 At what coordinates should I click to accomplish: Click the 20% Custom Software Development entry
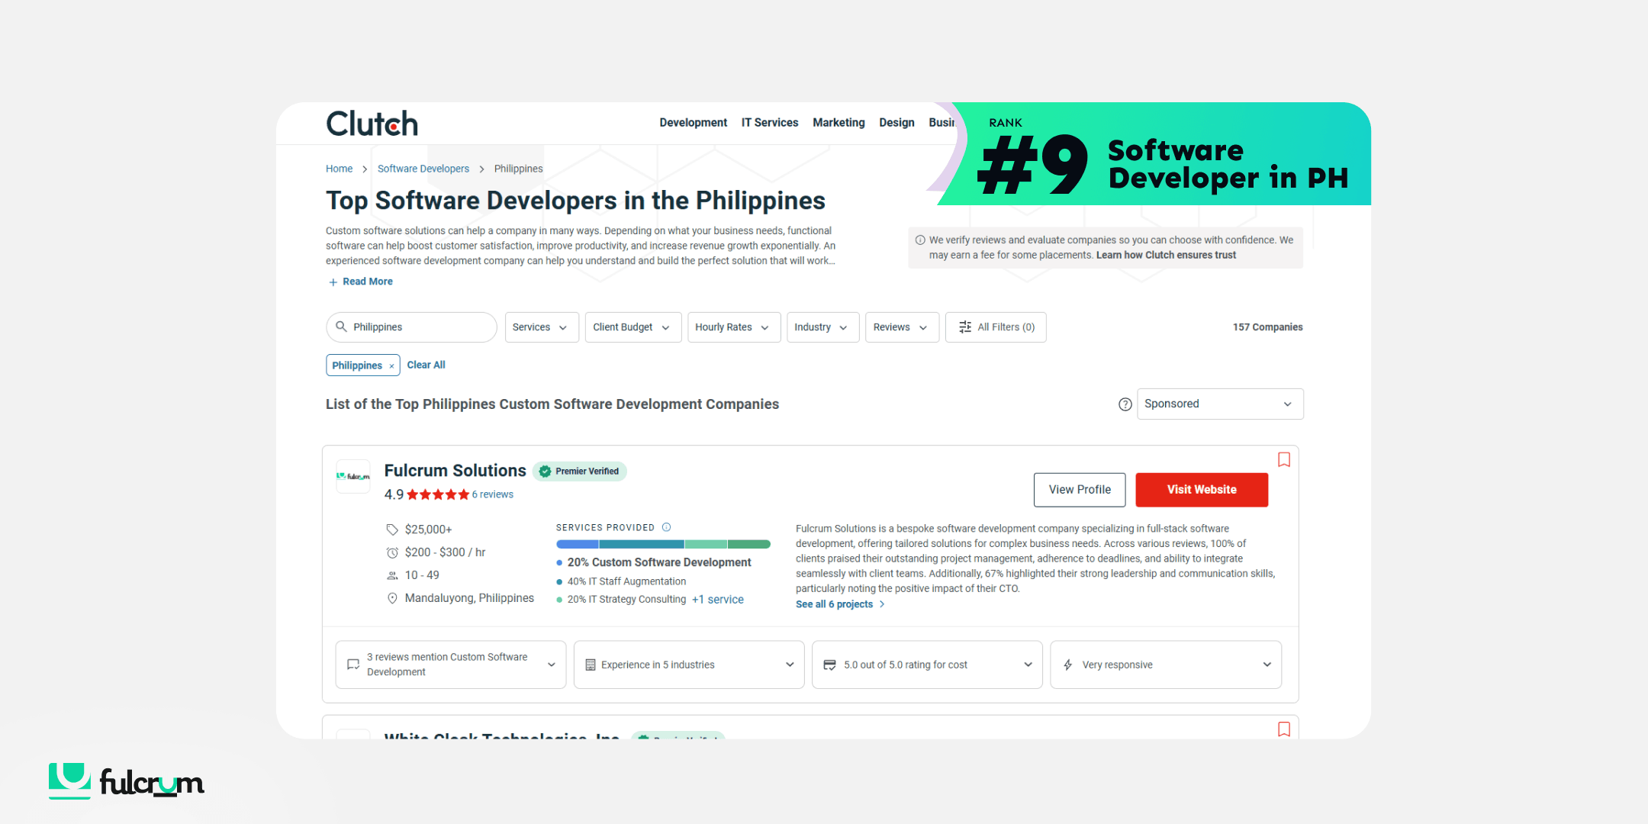pos(659,562)
